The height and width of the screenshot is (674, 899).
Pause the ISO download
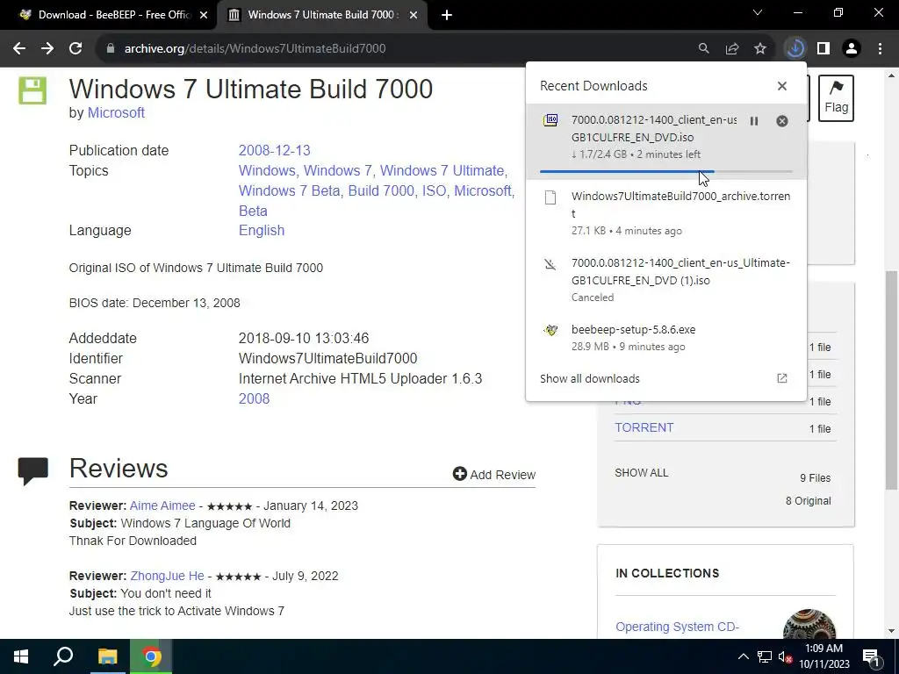click(x=754, y=121)
